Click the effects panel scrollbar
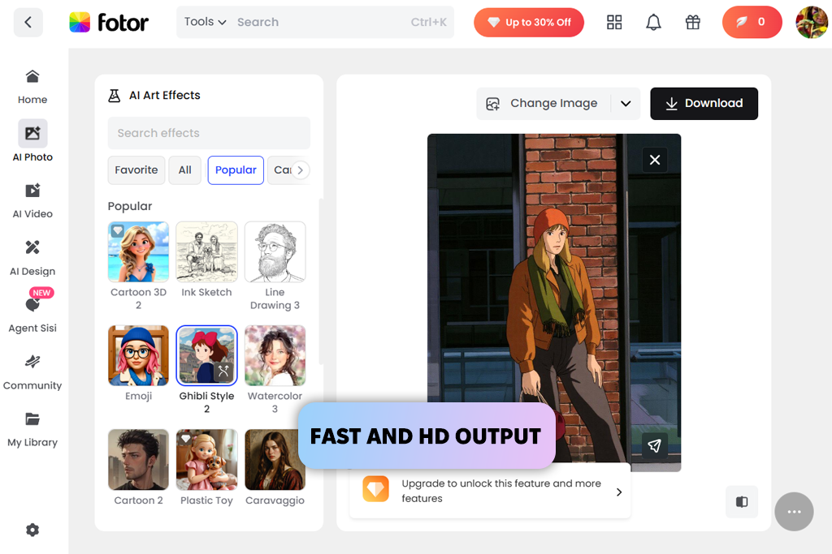Viewport: 832px width, 554px height. coord(320,281)
